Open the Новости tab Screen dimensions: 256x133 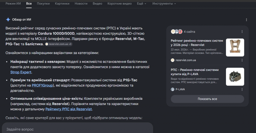tap(81, 4)
